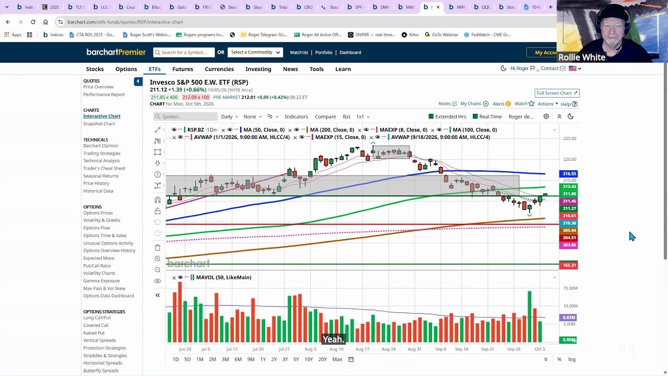Open a new browser tab
Image resolution: width=668 pixels, height=376 pixels.
coord(550,7)
